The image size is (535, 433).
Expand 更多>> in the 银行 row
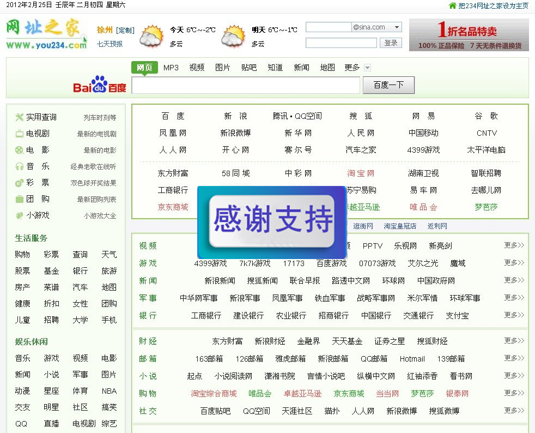click(514, 315)
